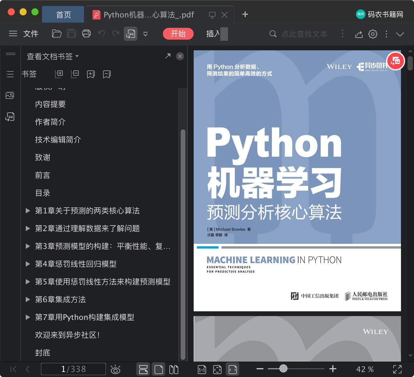The image size is (414, 377).
Task: Toggle fit page zoom icon
Action: [x=217, y=369]
